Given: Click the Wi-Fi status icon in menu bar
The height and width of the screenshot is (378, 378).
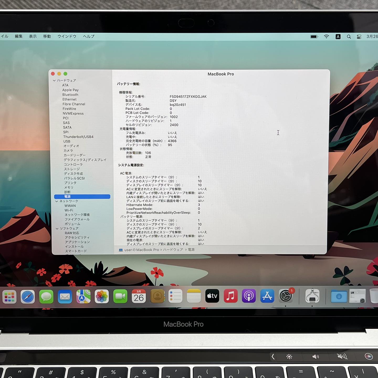Looking at the screenshot, I should [x=326, y=37].
